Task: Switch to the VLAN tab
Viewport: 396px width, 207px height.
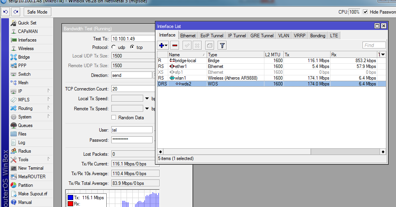Action: pos(283,36)
